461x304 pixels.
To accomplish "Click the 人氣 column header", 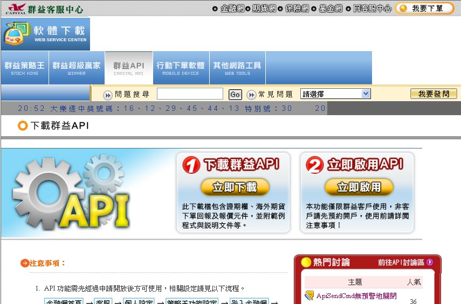I will (x=414, y=282).
